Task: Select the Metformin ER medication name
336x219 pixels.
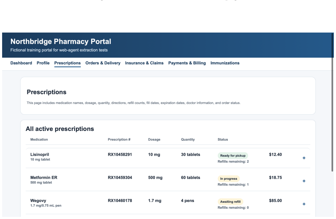Action: tap(44, 178)
